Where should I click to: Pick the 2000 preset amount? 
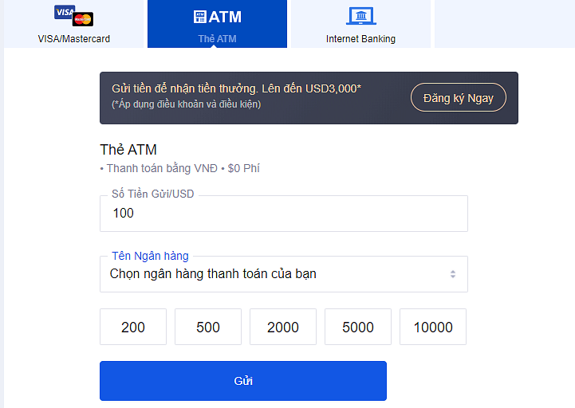point(283,328)
